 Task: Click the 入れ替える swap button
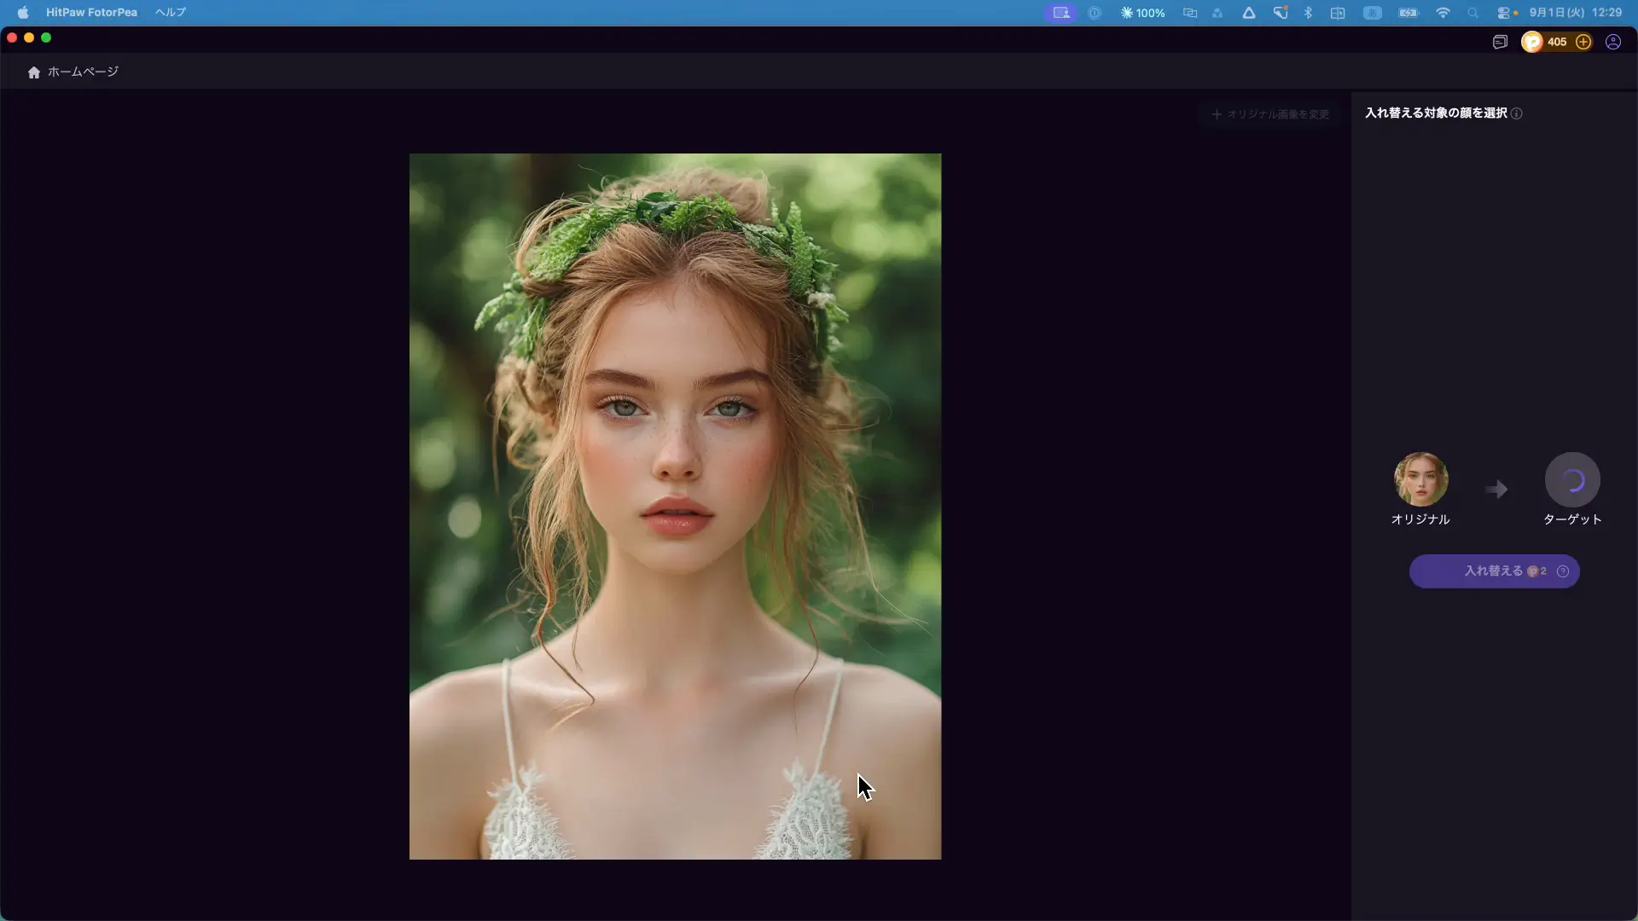[1495, 571]
